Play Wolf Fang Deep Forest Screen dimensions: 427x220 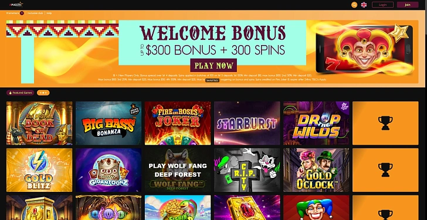pos(178,170)
